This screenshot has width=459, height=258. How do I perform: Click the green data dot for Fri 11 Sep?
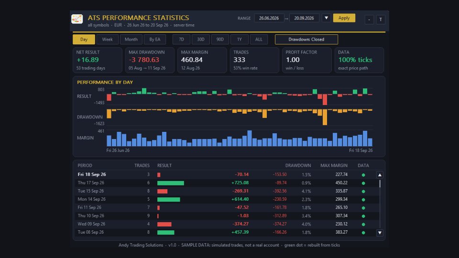point(363,208)
